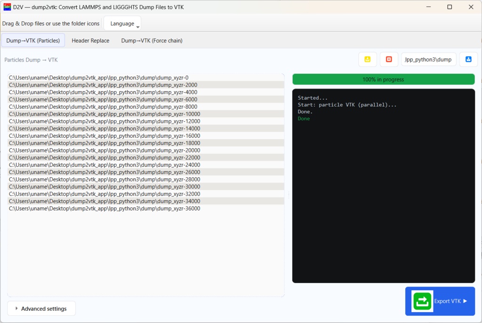Open the Language dropdown
This screenshot has width=482, height=323.
coord(122,23)
